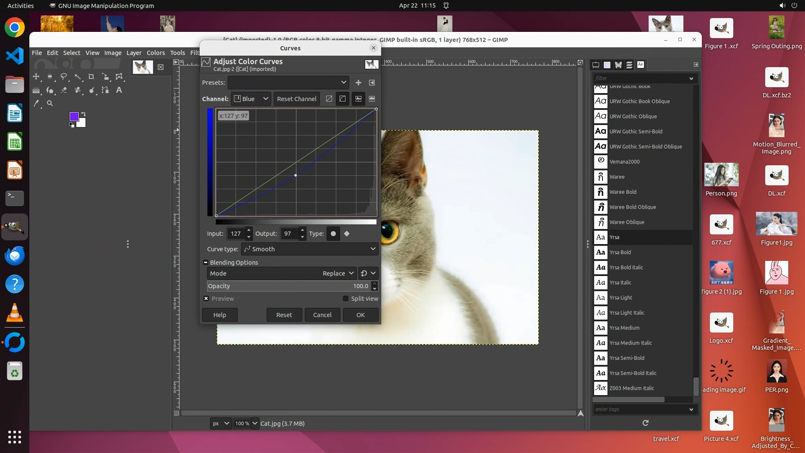
Task: Open the Curve type Smooth dropdown
Action: click(x=309, y=249)
